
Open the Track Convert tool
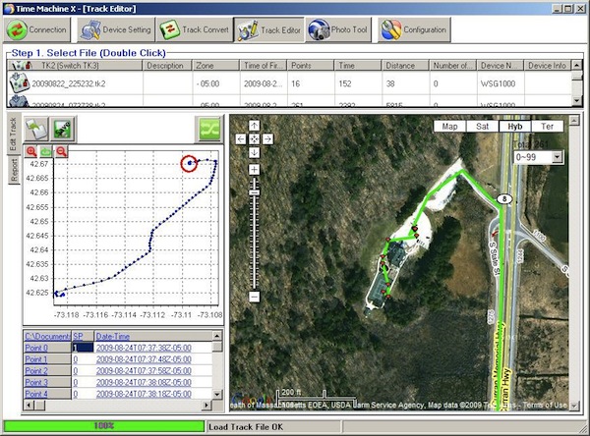pyautogui.click(x=194, y=29)
